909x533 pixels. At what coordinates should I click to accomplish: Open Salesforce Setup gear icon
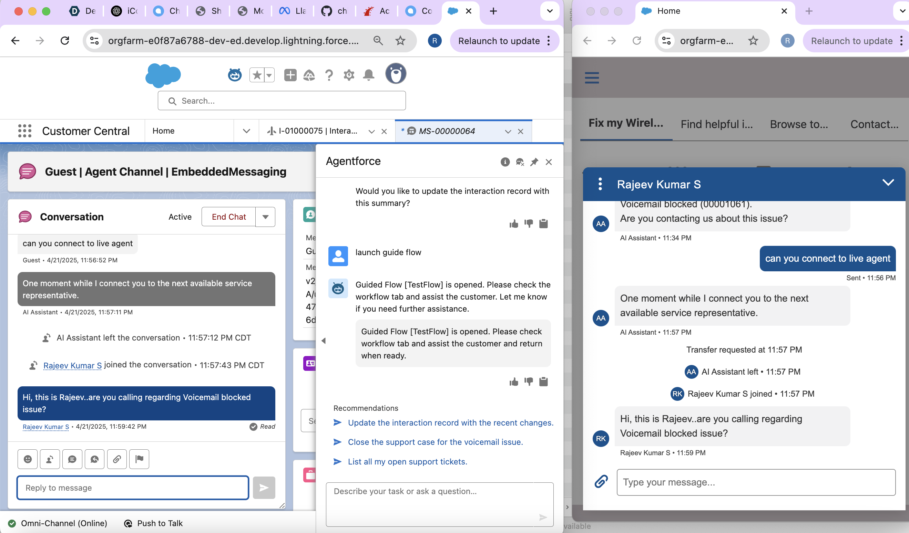click(x=348, y=75)
